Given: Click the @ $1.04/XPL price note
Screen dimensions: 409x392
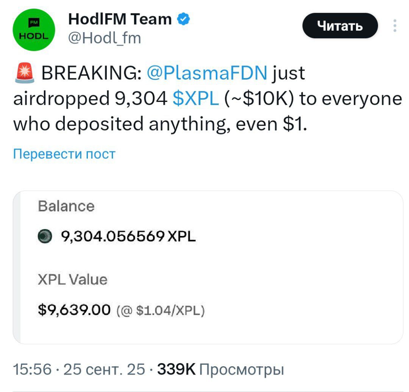Looking at the screenshot, I should tap(162, 311).
